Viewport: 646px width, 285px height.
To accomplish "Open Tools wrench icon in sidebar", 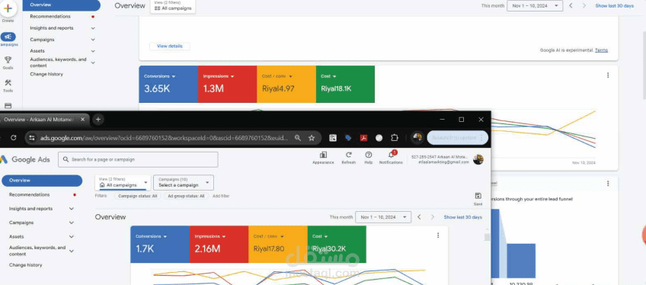I will tap(8, 83).
